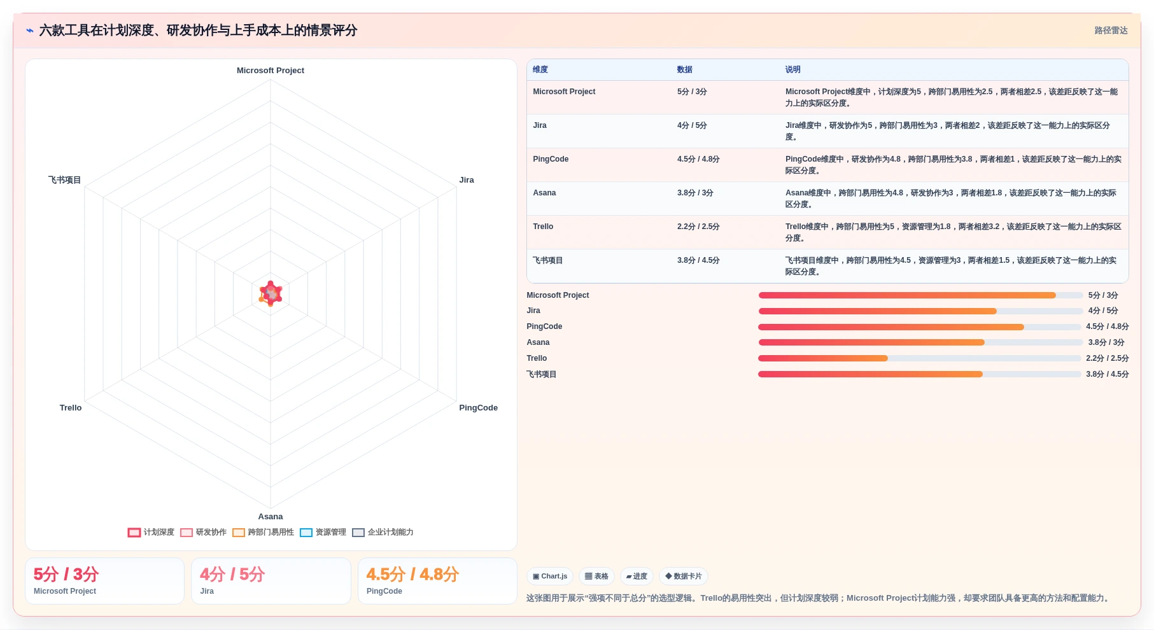This screenshot has width=1154, height=630.
Task: Click the table cell reading 4分 / 5分
Action: (692, 125)
